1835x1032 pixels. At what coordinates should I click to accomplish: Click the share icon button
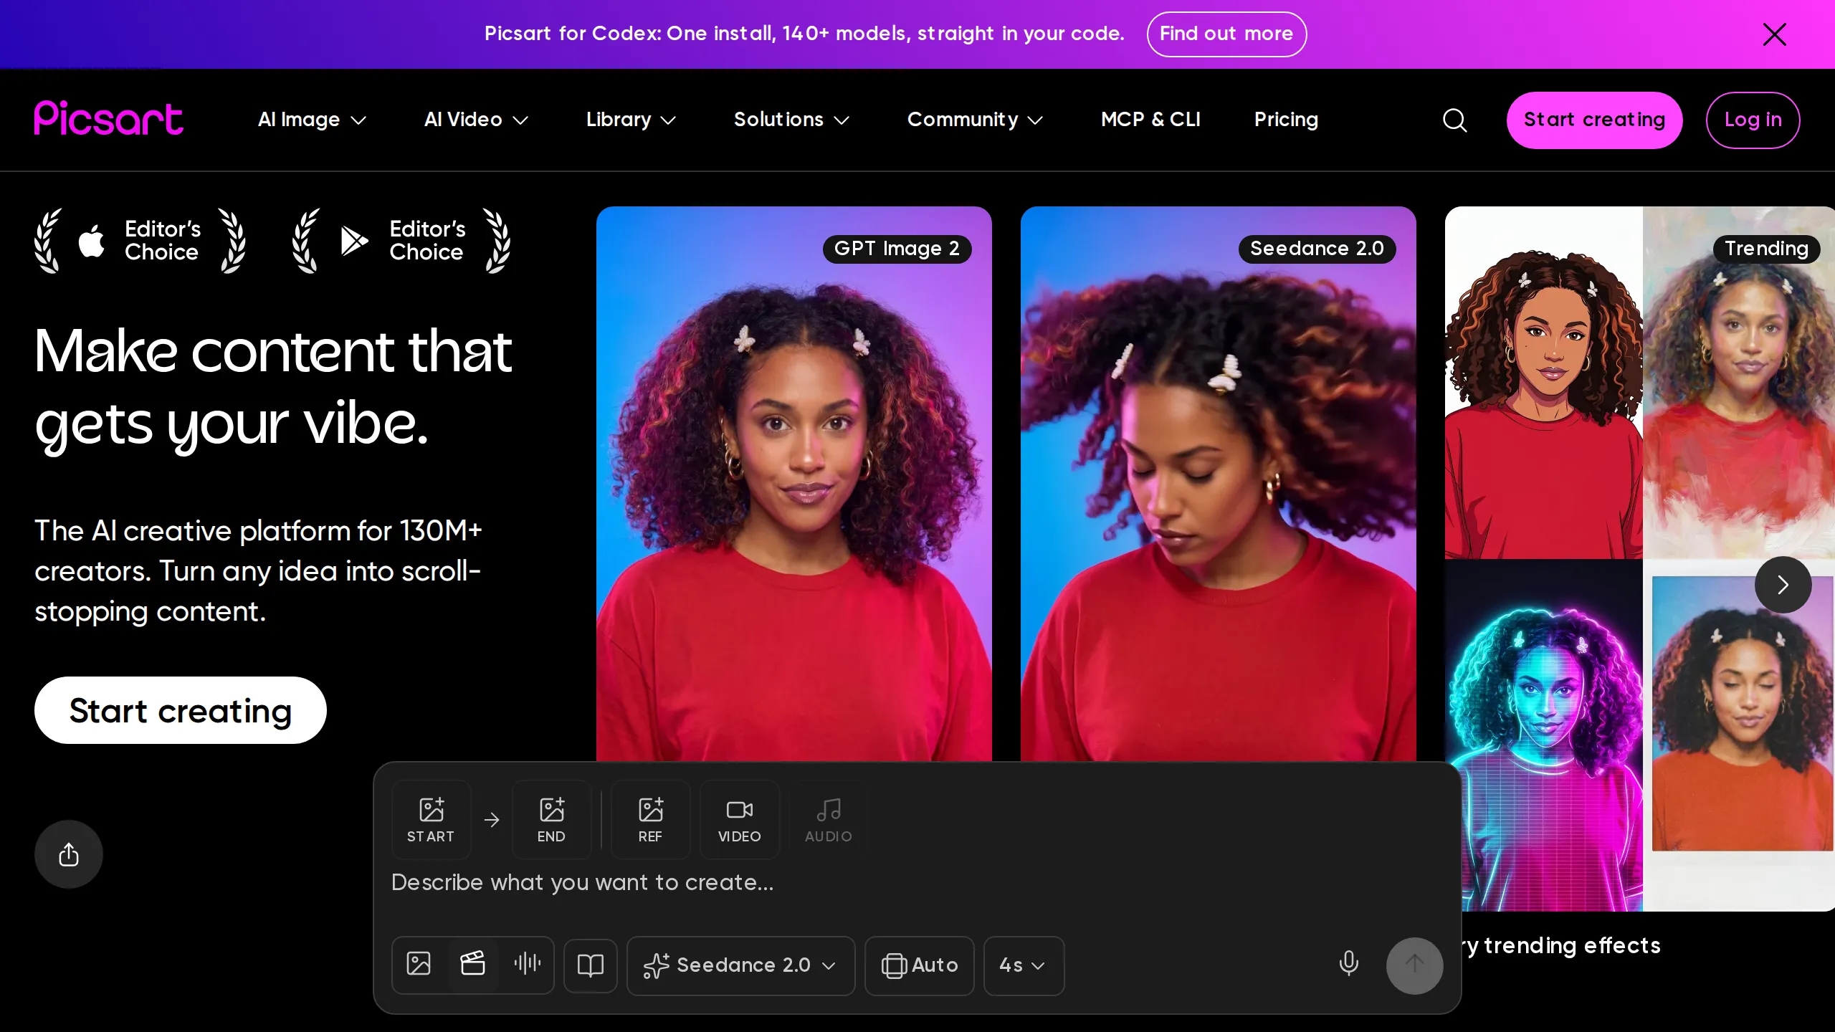(69, 854)
